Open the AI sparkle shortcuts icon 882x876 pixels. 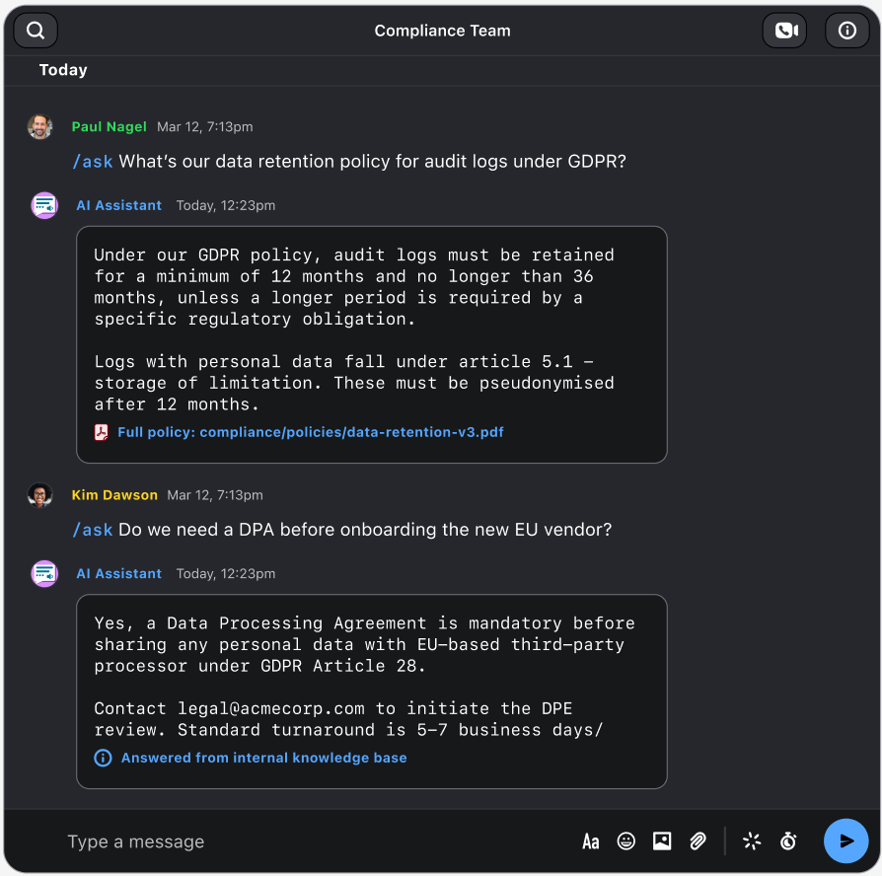pyautogui.click(x=752, y=841)
